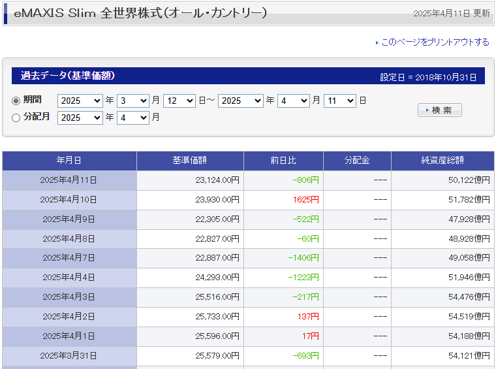Select the 分配月 radio button
This screenshot has width=496, height=369.
pos(16,118)
